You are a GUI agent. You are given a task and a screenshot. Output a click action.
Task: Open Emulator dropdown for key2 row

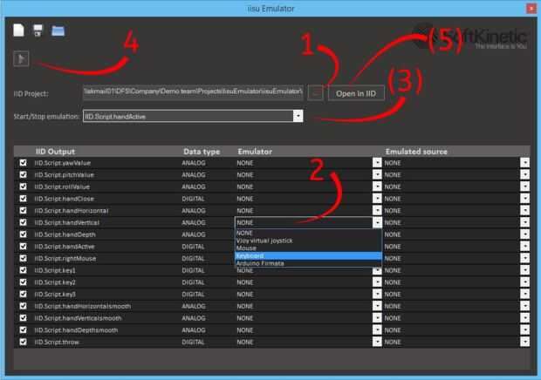[377, 282]
